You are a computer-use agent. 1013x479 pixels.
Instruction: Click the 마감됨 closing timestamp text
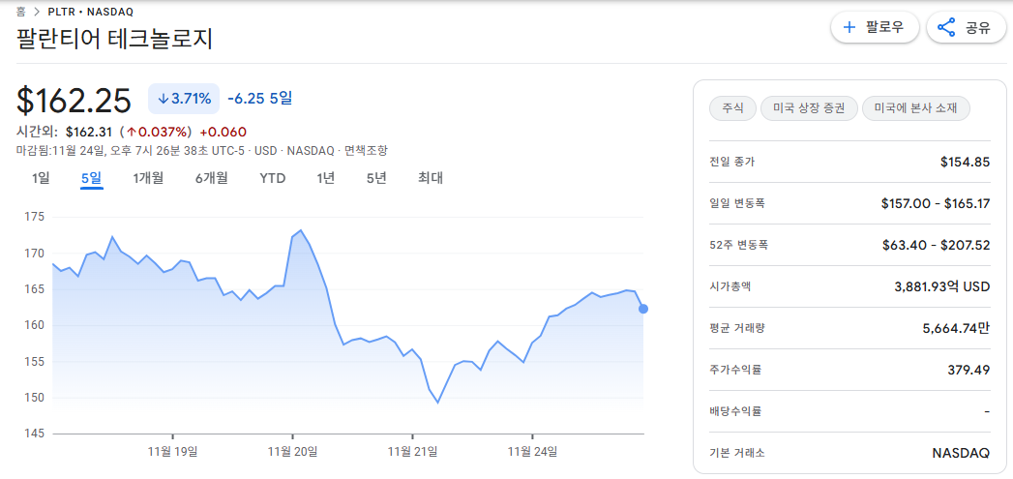pos(132,151)
